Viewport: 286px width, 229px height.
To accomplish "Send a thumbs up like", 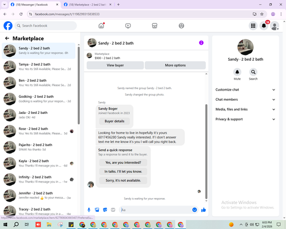I will coord(204,210).
